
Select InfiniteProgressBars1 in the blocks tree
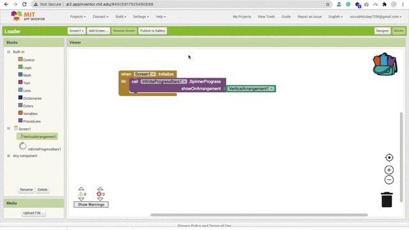44,149
